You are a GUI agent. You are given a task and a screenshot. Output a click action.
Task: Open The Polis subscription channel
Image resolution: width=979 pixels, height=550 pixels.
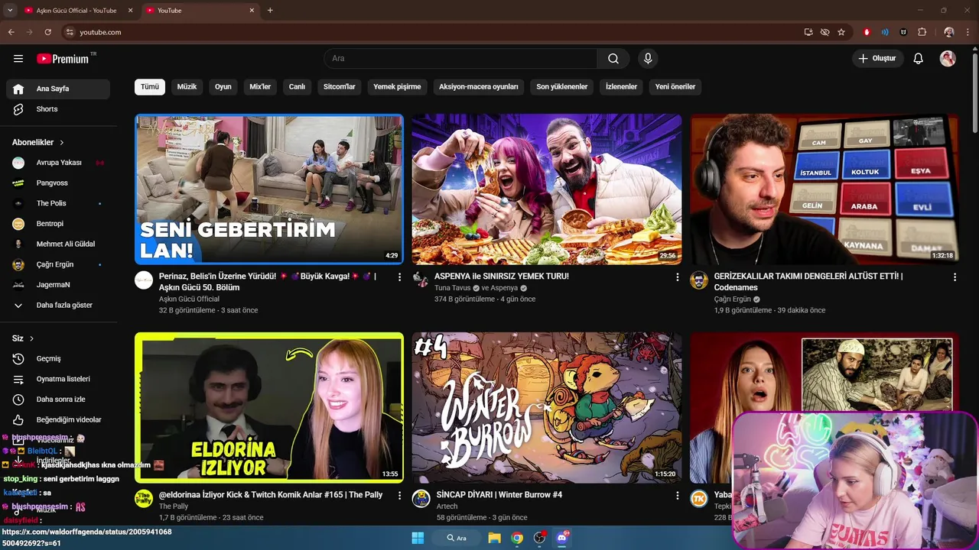pos(58,203)
